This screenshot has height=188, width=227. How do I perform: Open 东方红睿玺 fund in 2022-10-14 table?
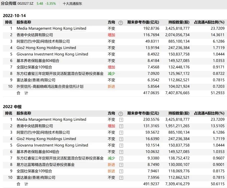point(60,74)
